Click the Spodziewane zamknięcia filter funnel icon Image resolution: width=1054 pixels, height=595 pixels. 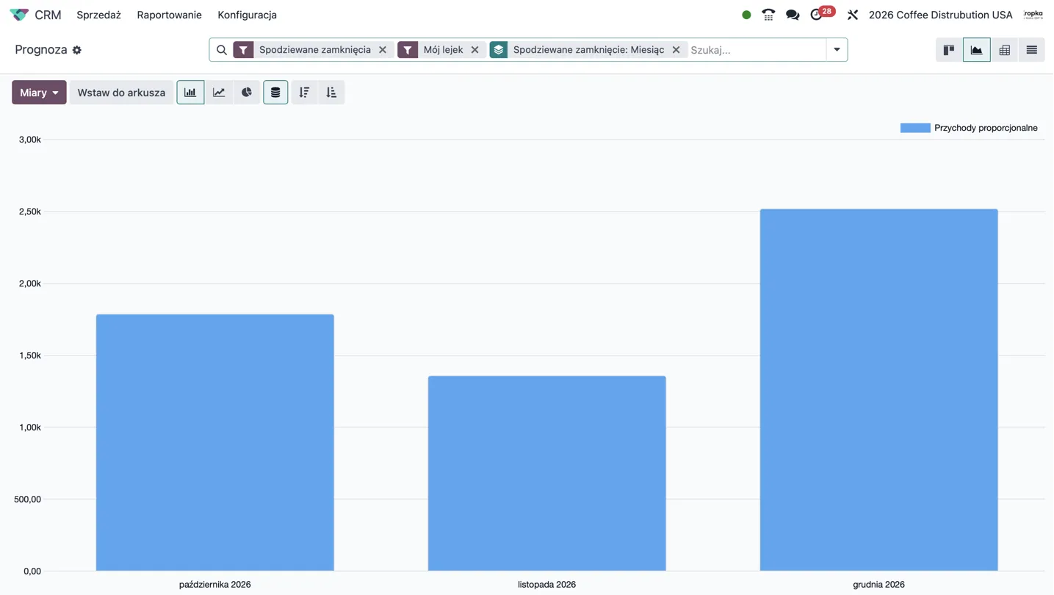click(243, 50)
